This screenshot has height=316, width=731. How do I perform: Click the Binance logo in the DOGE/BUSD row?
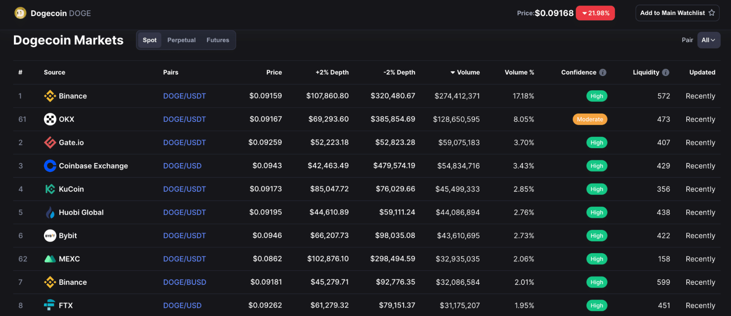point(50,282)
